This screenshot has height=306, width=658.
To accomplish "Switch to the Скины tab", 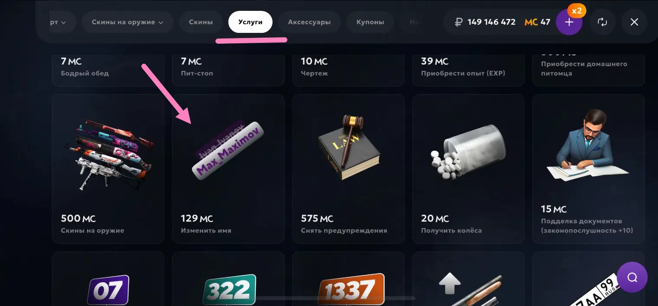I will (x=201, y=22).
